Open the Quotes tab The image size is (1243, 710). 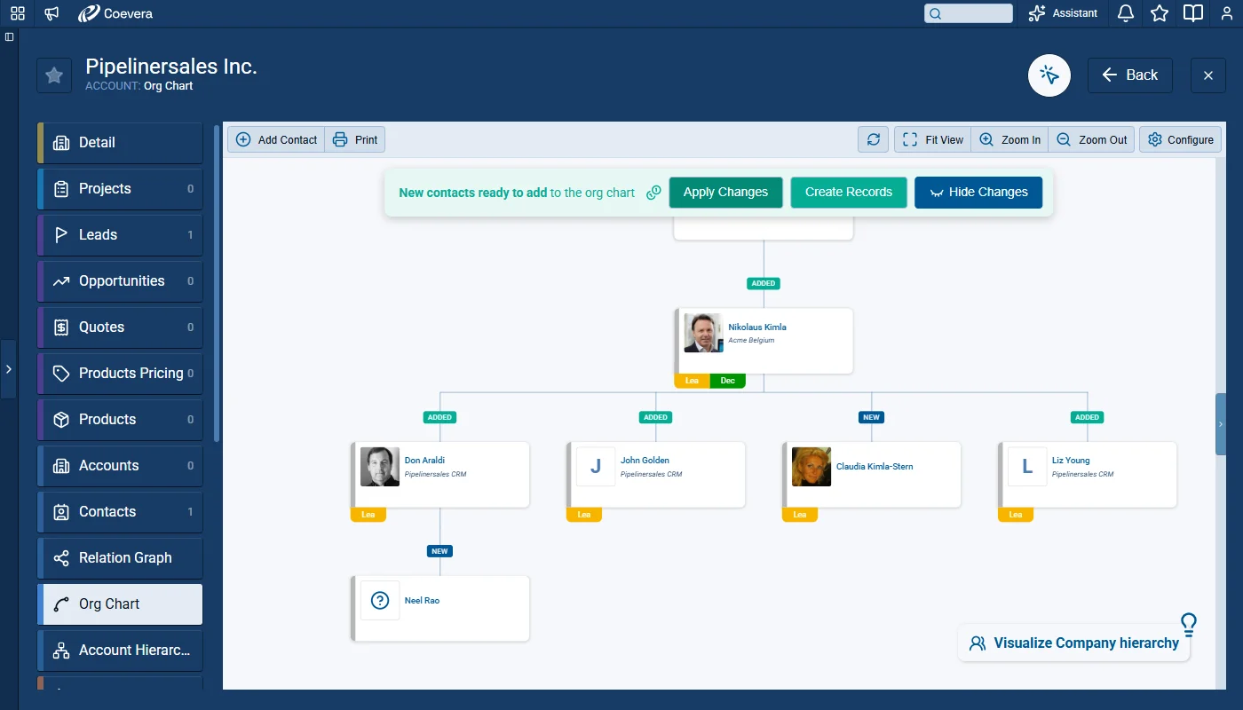point(120,327)
